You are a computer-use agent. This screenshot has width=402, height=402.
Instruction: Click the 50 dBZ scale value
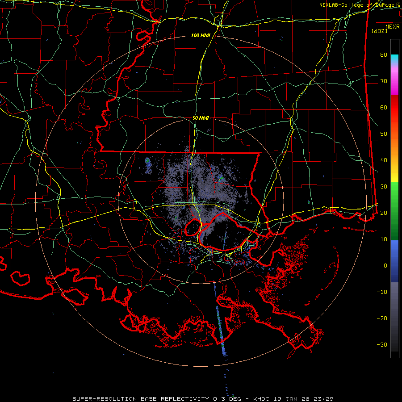tap(384, 134)
